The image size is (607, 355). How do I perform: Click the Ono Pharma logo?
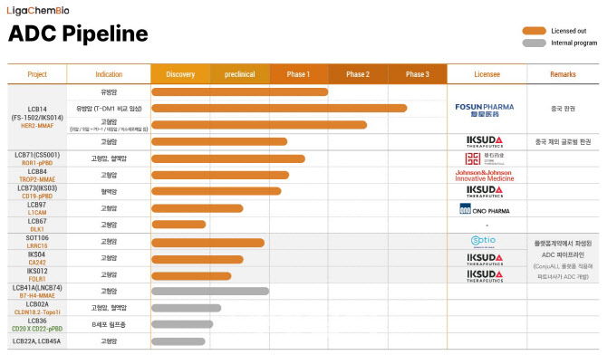485,209
